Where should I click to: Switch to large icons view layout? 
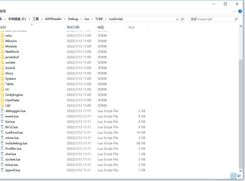[239, 176]
